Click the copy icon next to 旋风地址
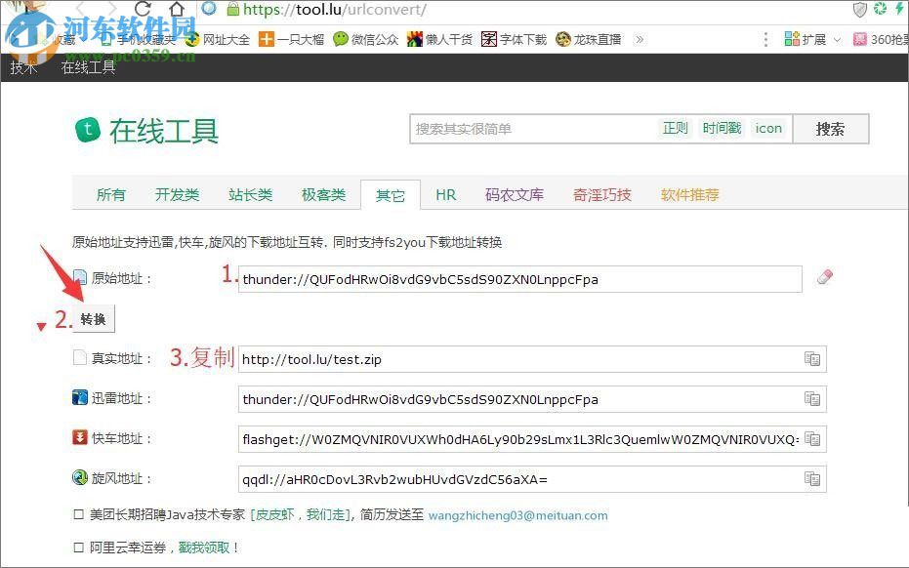This screenshot has height=568, width=909. click(812, 478)
